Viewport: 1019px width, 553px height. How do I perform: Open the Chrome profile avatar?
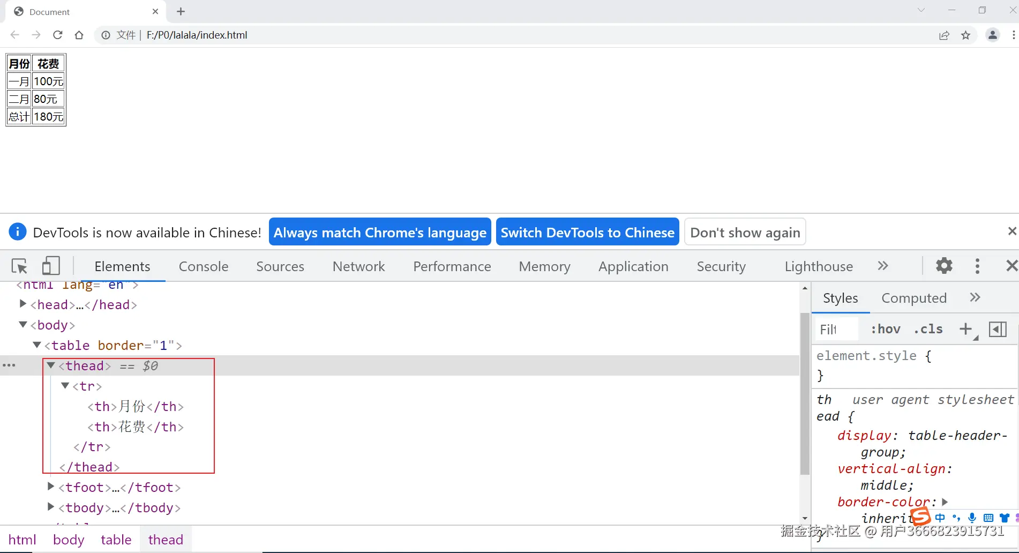tap(992, 35)
